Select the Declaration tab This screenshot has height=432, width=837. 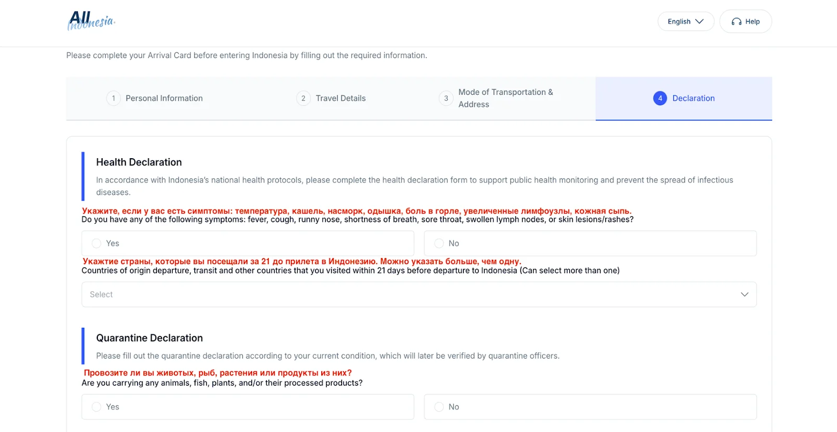[x=693, y=98]
